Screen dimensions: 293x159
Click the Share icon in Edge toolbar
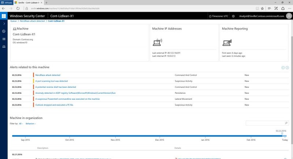coord(283,8)
